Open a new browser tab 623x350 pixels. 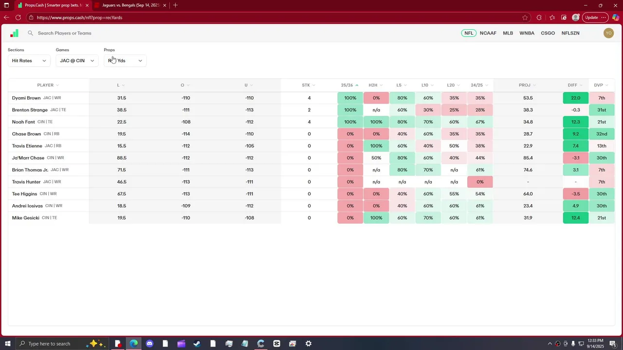pos(175,5)
